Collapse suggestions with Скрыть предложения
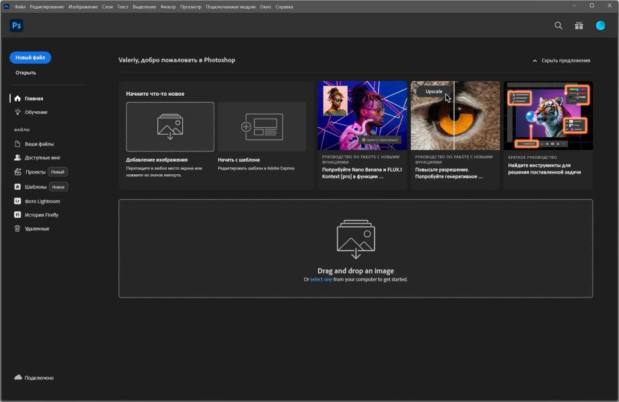This screenshot has height=402, width=619. click(561, 60)
